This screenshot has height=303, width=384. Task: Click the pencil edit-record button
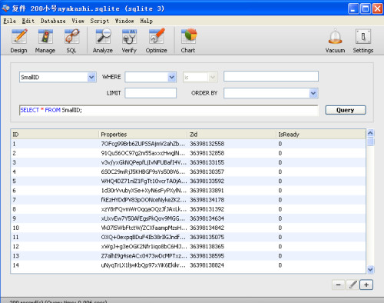353,285
